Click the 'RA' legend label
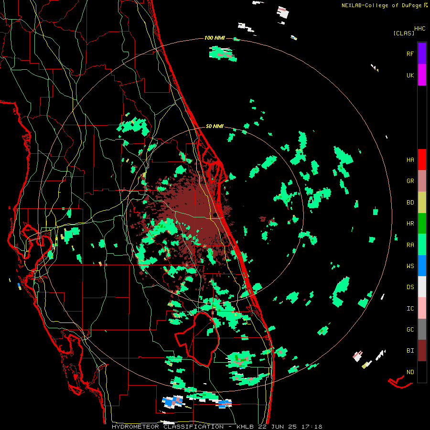 click(x=410, y=245)
